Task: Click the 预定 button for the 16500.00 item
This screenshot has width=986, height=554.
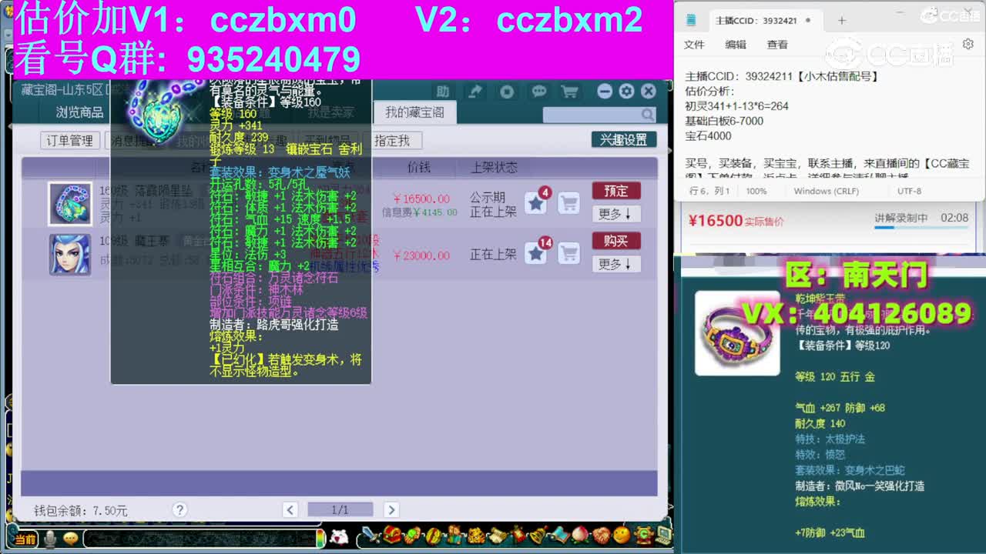Action: point(616,191)
